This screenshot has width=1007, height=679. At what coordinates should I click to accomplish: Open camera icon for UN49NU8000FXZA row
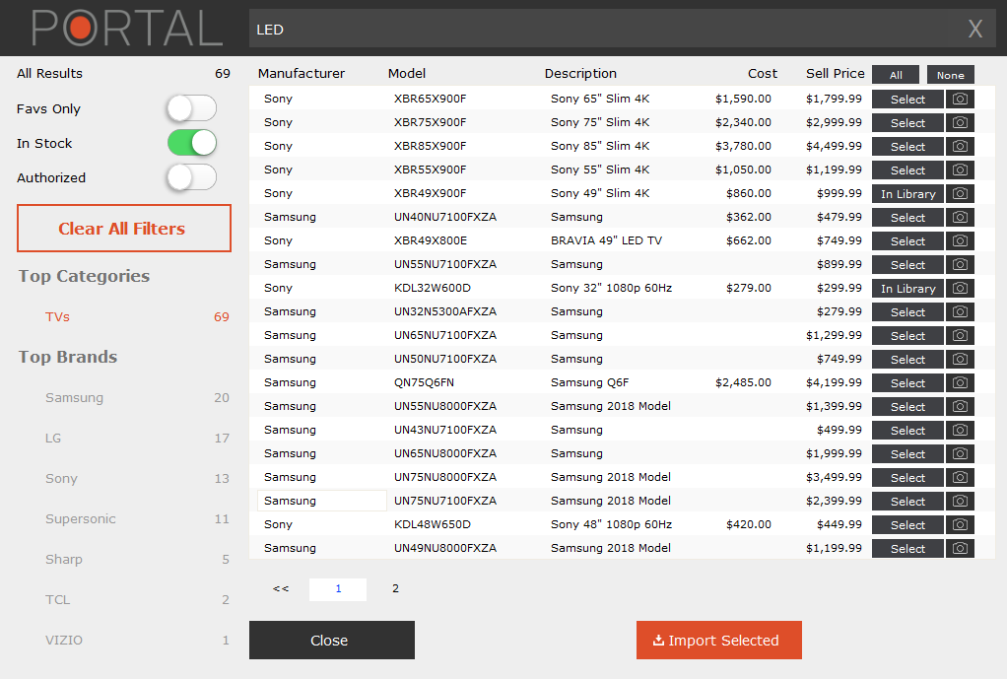pos(960,549)
